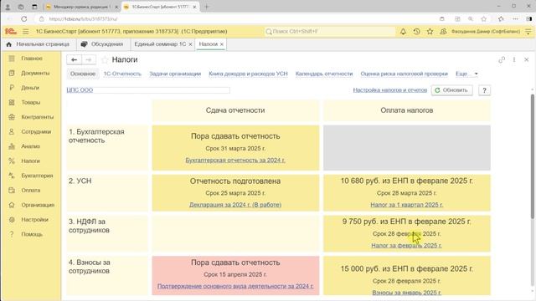The width and height of the screenshot is (536, 301).
Task: Click '10 680 руб. из ЕНП в феврале 2025 г.' text
Action: pos(407,181)
